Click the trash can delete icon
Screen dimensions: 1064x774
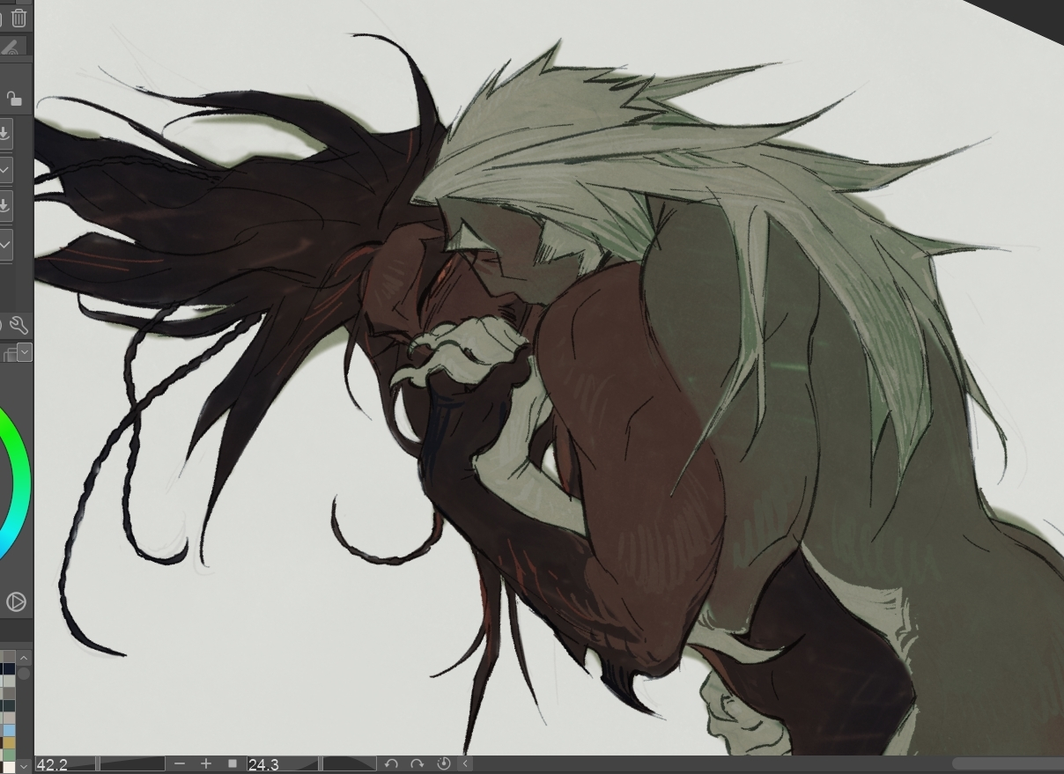click(18, 18)
